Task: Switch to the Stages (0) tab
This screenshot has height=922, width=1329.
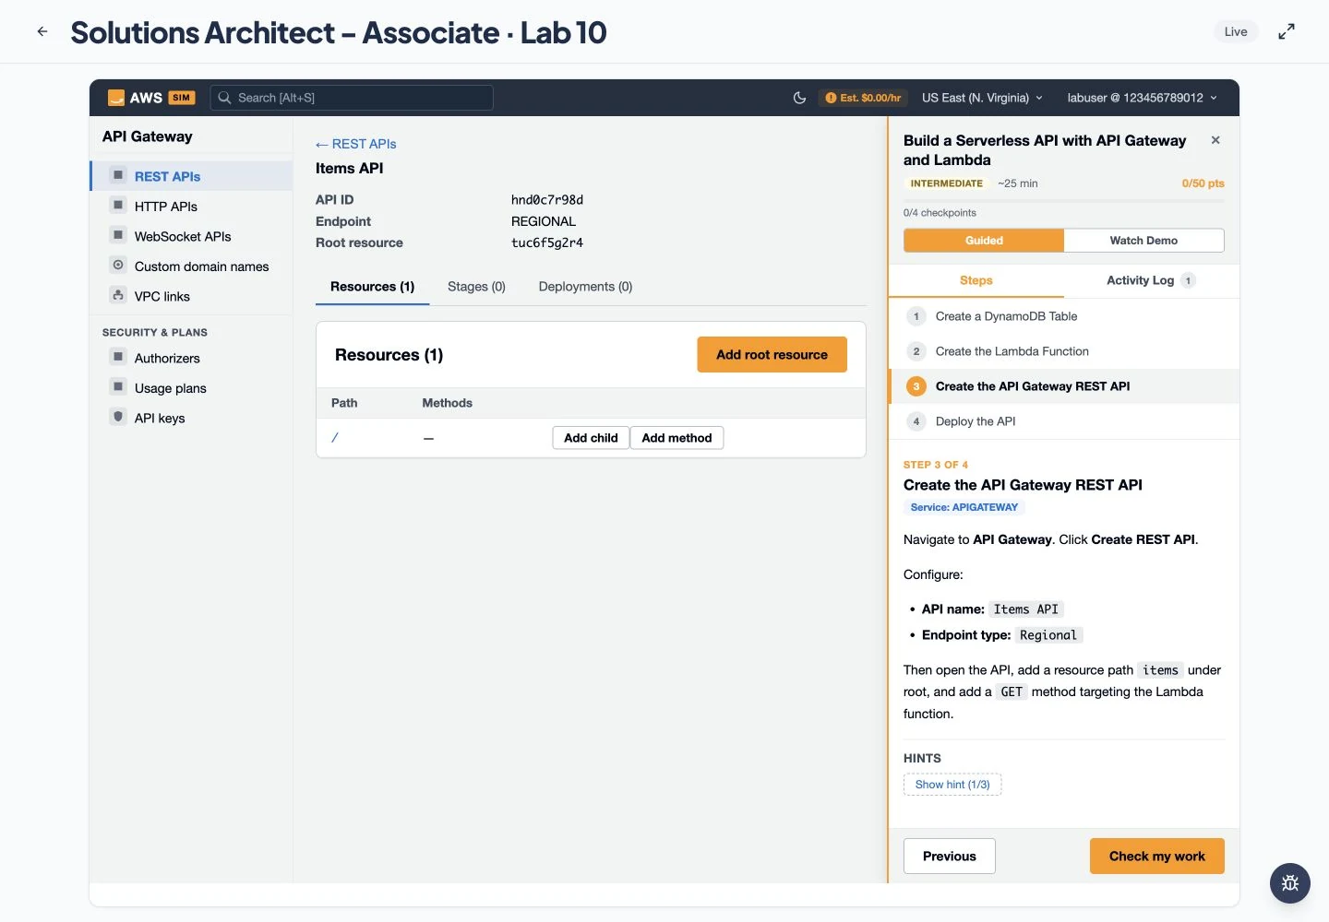Action: pos(476,287)
